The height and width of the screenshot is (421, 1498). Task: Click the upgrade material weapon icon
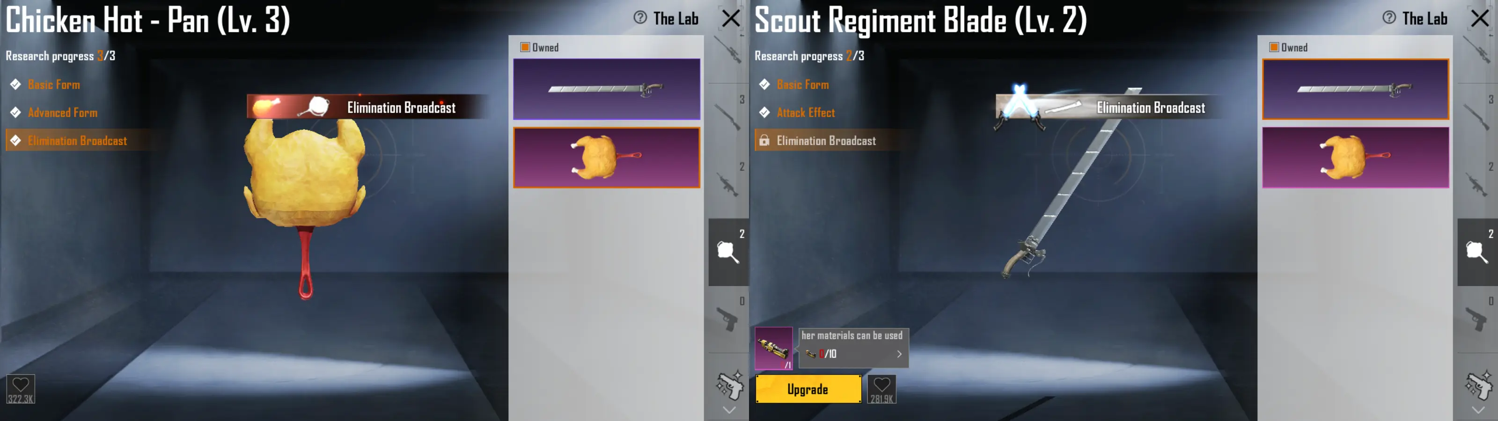(773, 348)
